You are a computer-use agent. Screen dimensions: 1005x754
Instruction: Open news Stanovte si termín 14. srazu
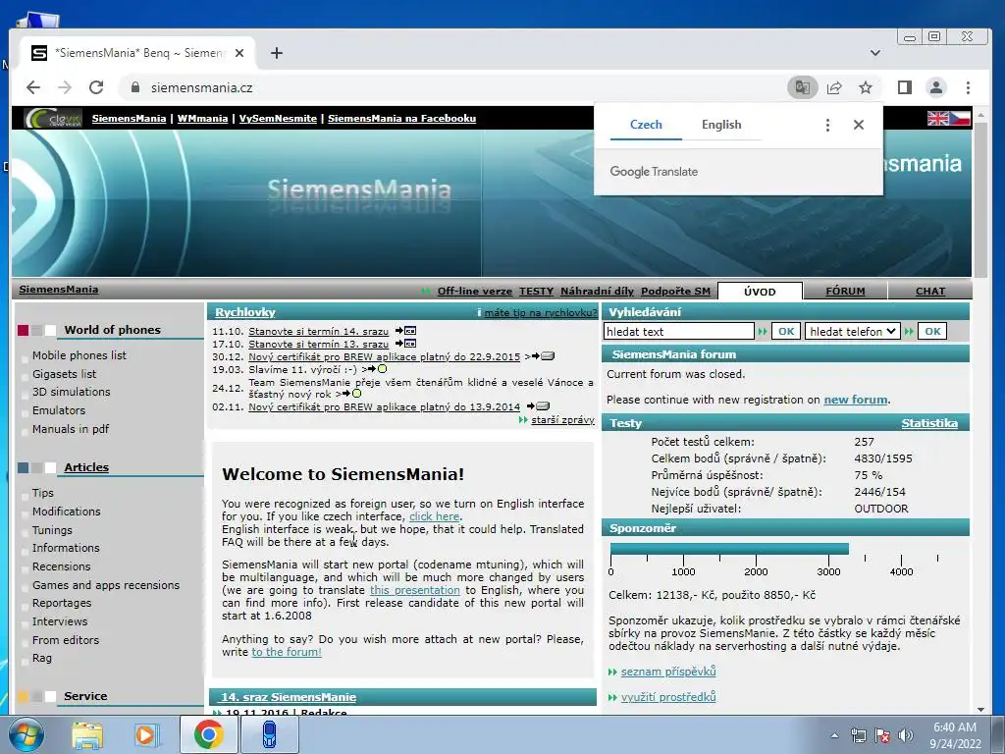point(319,332)
